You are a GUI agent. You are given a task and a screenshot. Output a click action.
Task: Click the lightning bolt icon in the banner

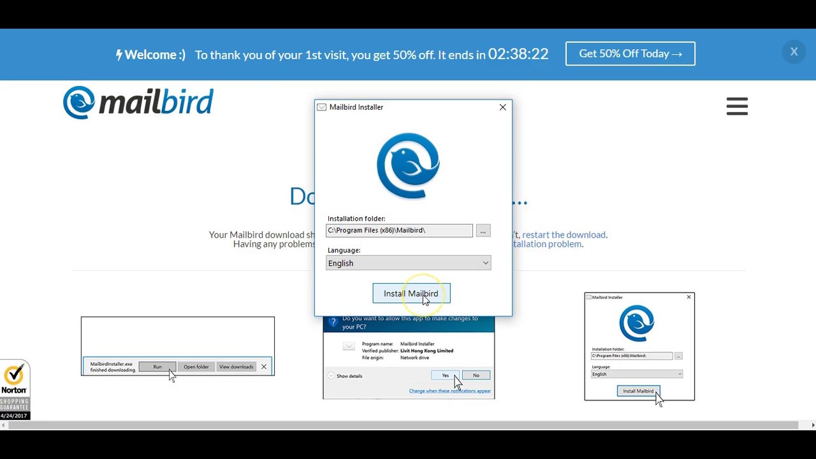pos(119,55)
